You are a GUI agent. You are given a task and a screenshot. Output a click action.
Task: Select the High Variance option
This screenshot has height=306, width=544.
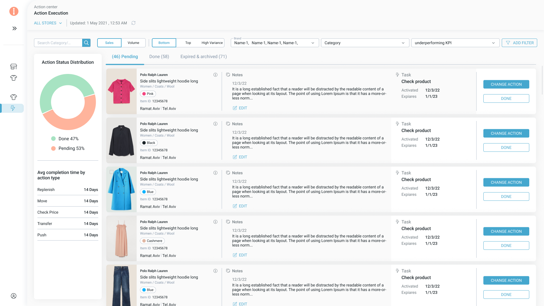click(x=212, y=43)
